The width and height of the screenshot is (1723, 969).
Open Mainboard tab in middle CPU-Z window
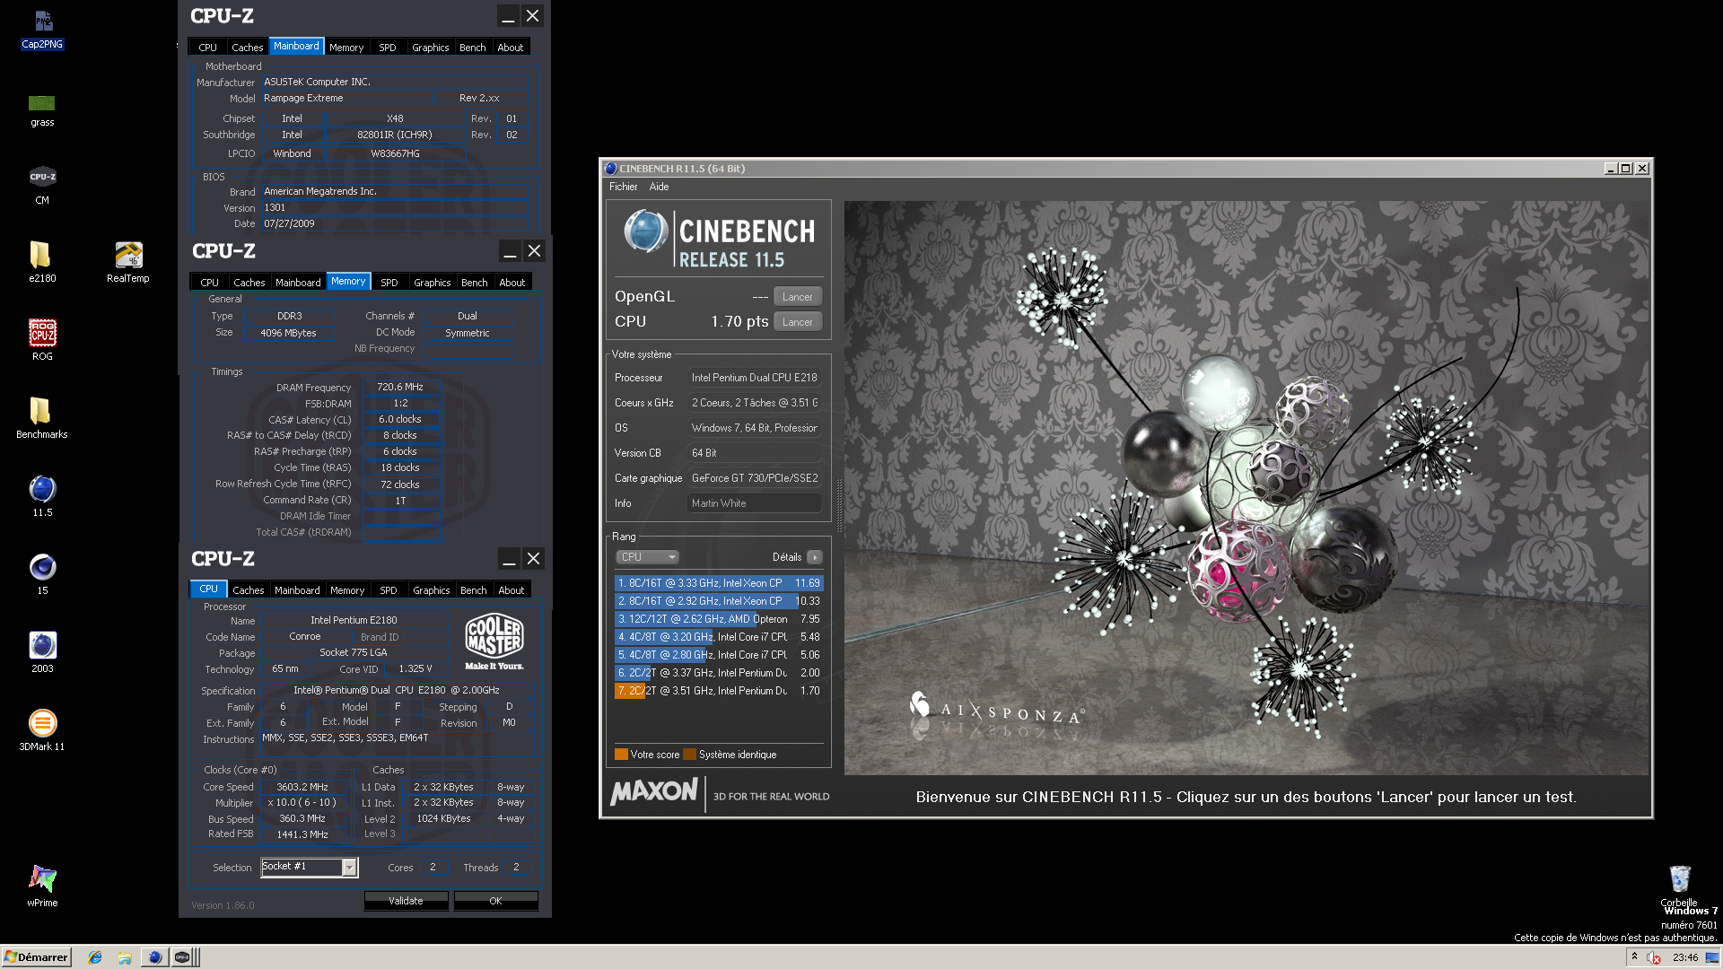[x=298, y=283]
